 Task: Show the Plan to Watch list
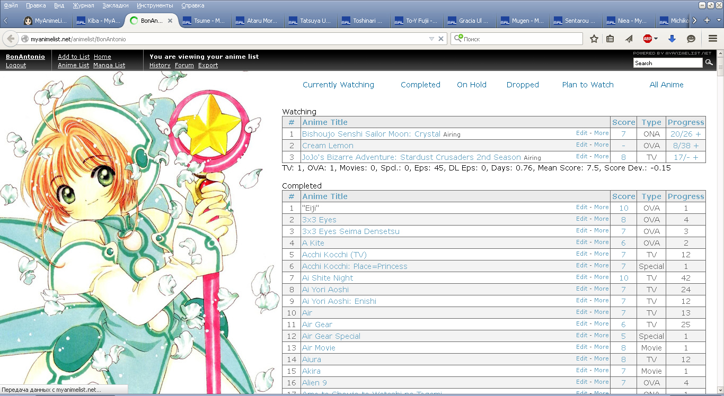(x=588, y=85)
